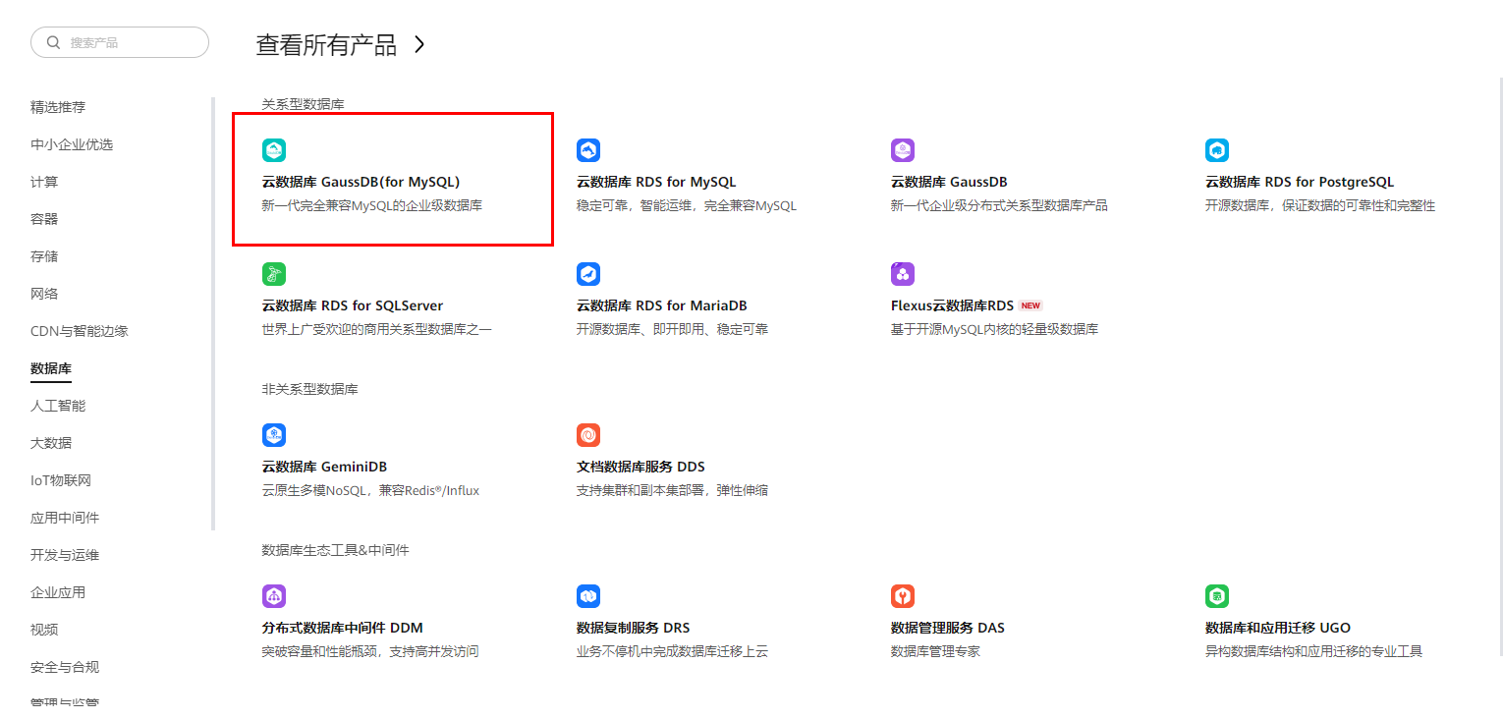Screen dimensions: 1503x719
Task: Click the 数据库和应用迁移 UGO icon
Action: pos(1217,596)
